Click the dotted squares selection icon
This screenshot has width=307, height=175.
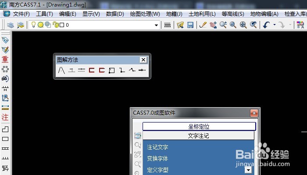click(x=5, y=69)
